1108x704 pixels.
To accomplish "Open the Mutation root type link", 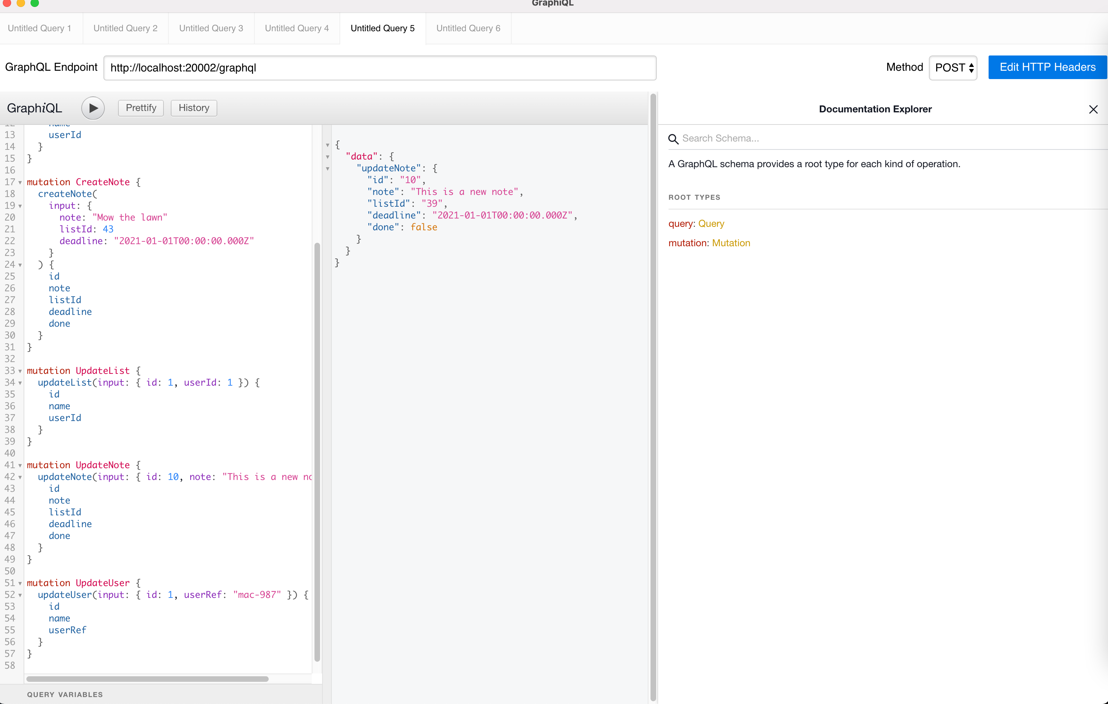I will coord(731,243).
